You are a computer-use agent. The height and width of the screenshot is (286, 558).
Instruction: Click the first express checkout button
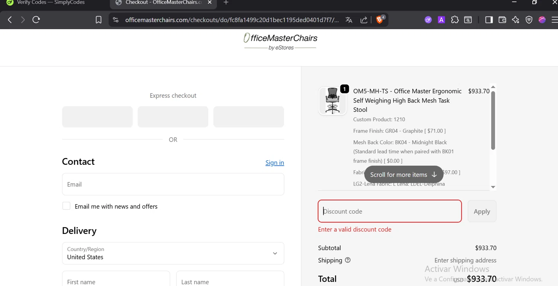coord(97,117)
